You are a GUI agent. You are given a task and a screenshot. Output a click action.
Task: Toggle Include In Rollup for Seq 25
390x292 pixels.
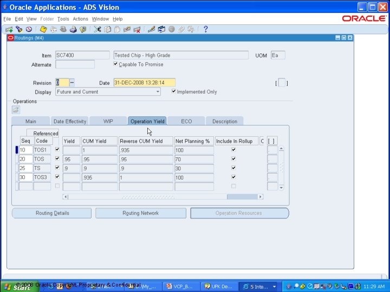[233, 168]
